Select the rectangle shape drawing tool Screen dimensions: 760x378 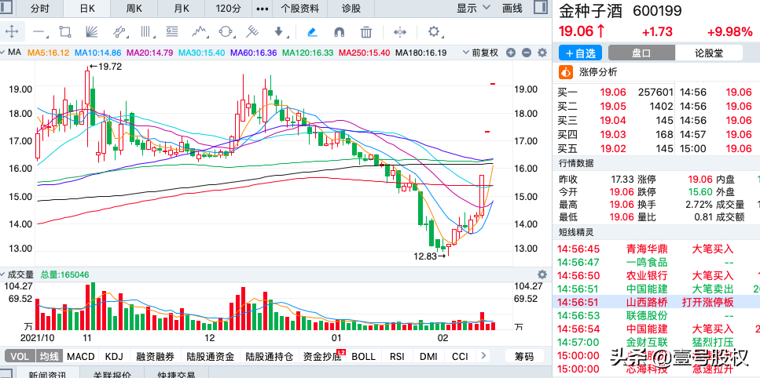(65, 32)
